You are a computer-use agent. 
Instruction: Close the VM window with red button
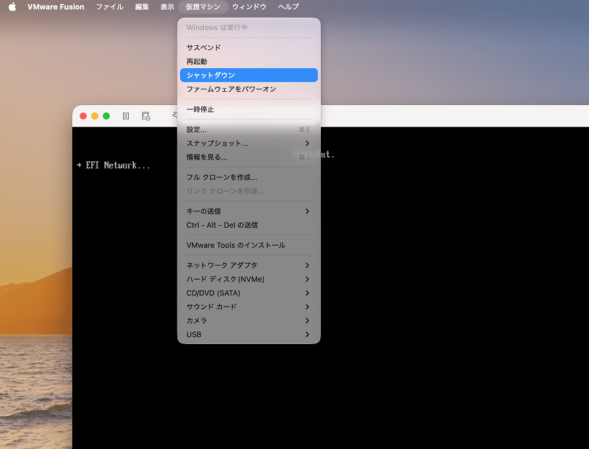[x=83, y=116]
